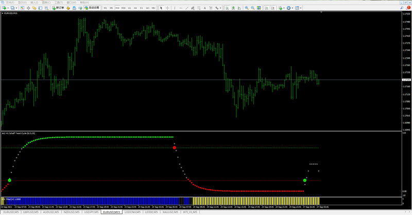Switch to M5 timeframe
Image resolution: width=412 pixels, height=215 pixels.
[111, 8]
